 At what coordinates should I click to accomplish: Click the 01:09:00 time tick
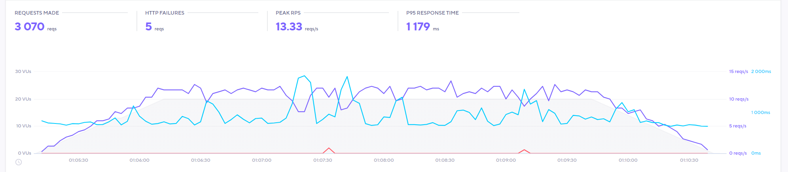[x=506, y=160]
